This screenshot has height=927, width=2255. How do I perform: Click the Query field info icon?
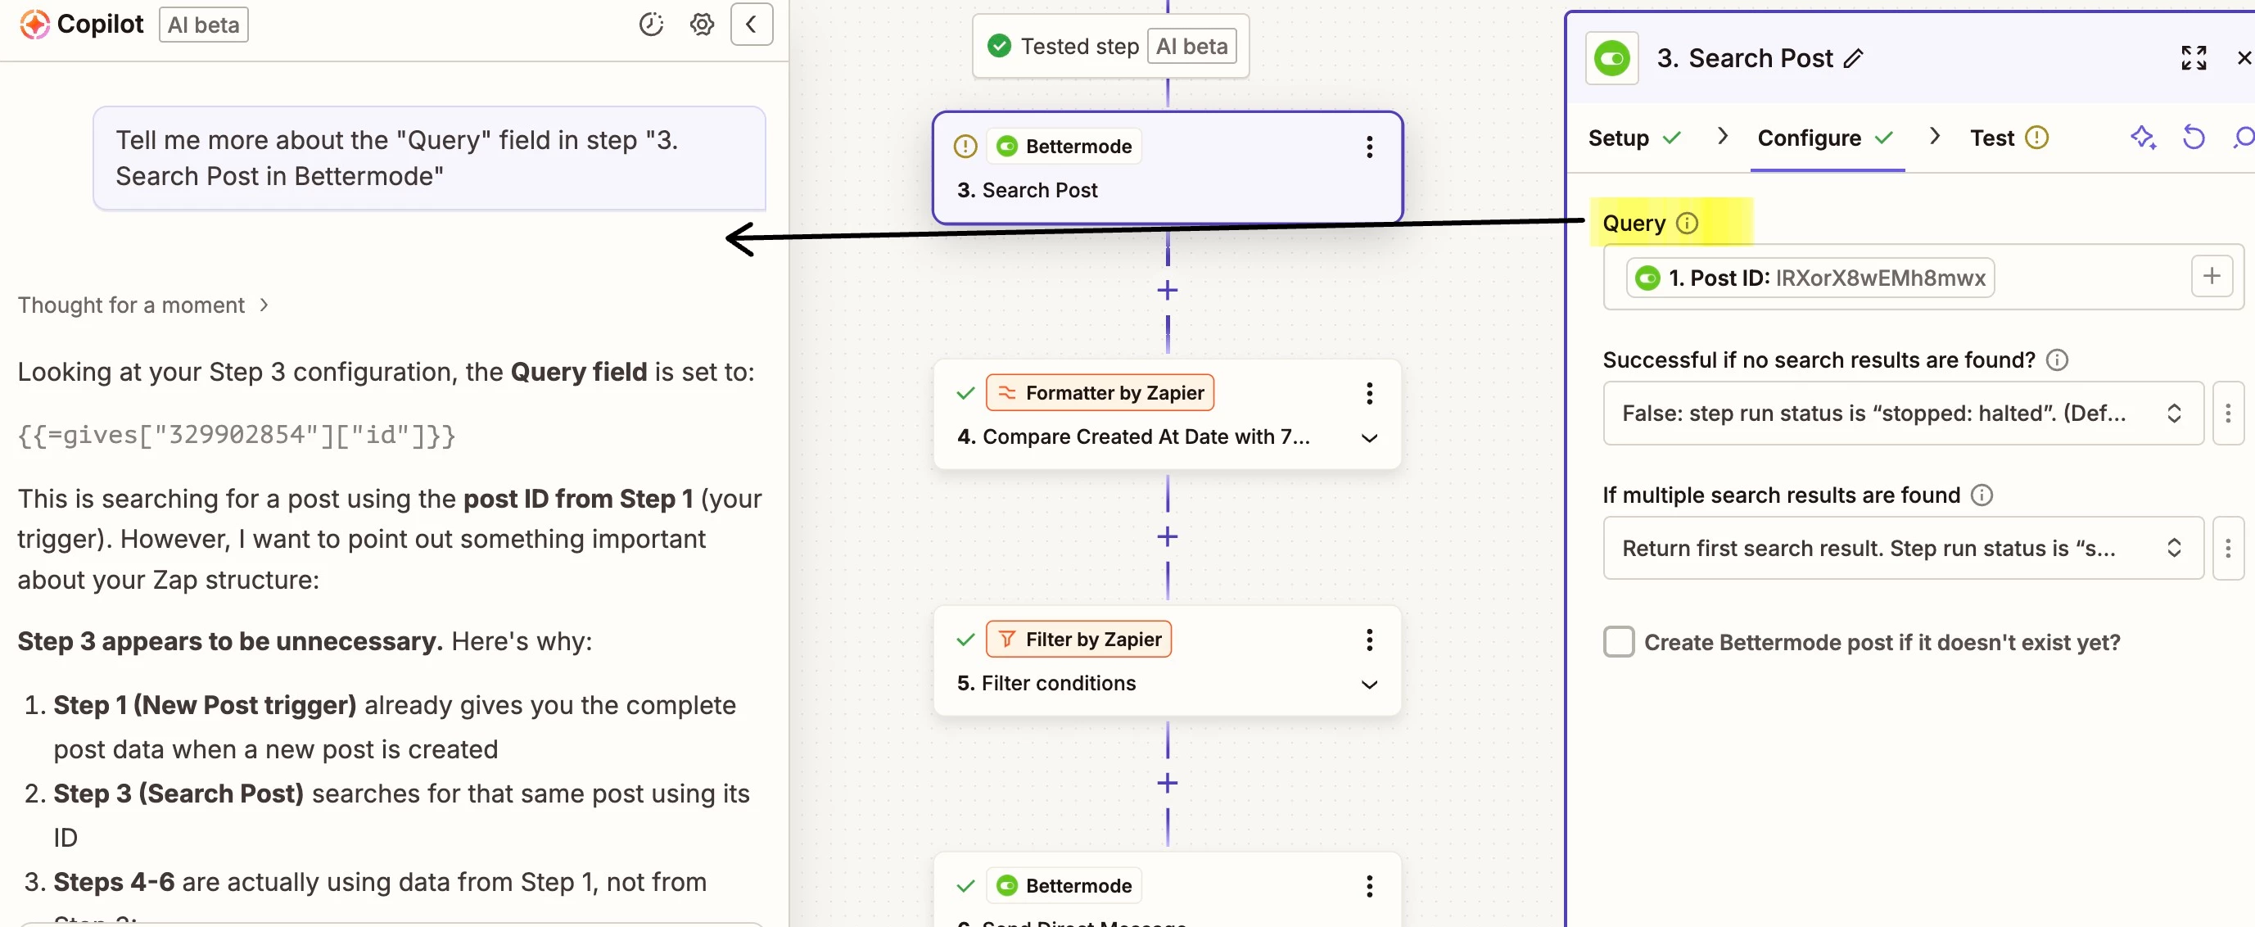(x=1686, y=224)
